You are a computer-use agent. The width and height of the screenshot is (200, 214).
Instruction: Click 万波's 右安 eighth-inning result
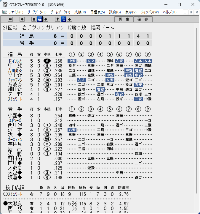click(x=138, y=85)
